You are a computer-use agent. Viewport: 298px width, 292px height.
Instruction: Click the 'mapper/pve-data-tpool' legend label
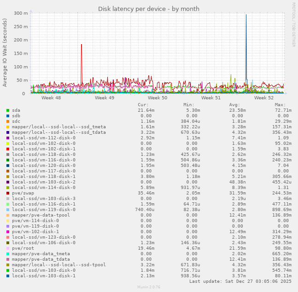pos(41,215)
